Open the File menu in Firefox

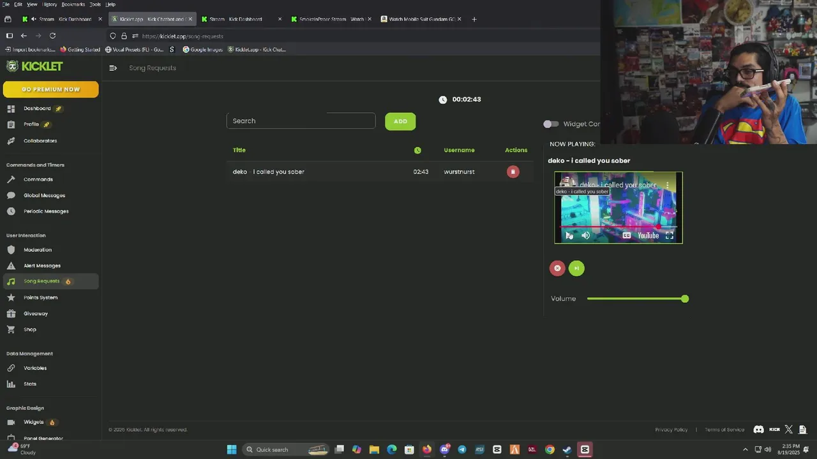(x=6, y=4)
